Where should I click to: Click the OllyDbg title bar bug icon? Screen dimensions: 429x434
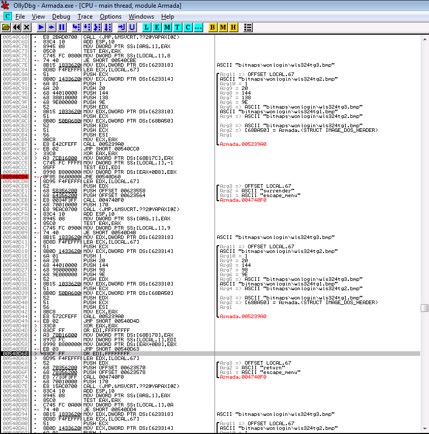tap(6, 5)
